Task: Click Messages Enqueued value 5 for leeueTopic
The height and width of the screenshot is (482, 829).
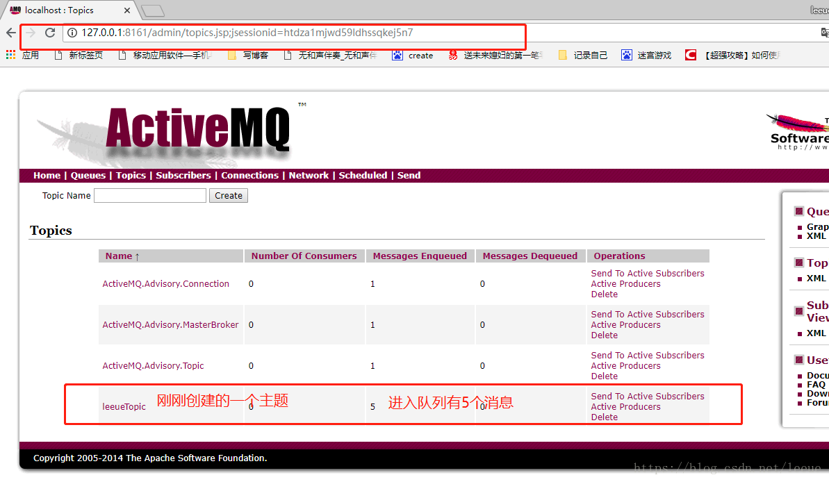Action: click(x=372, y=407)
